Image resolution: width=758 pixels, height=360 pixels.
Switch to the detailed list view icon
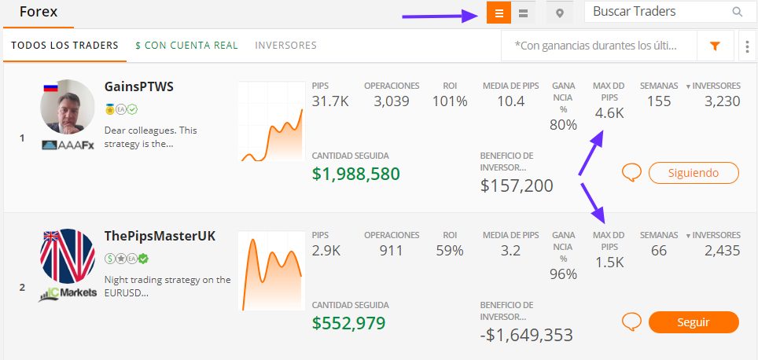(499, 13)
